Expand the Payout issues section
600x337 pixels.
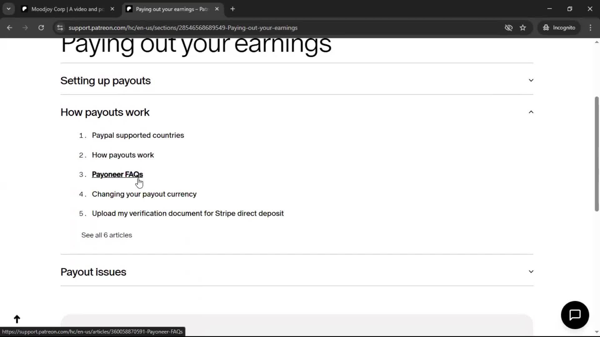pyautogui.click(x=531, y=272)
